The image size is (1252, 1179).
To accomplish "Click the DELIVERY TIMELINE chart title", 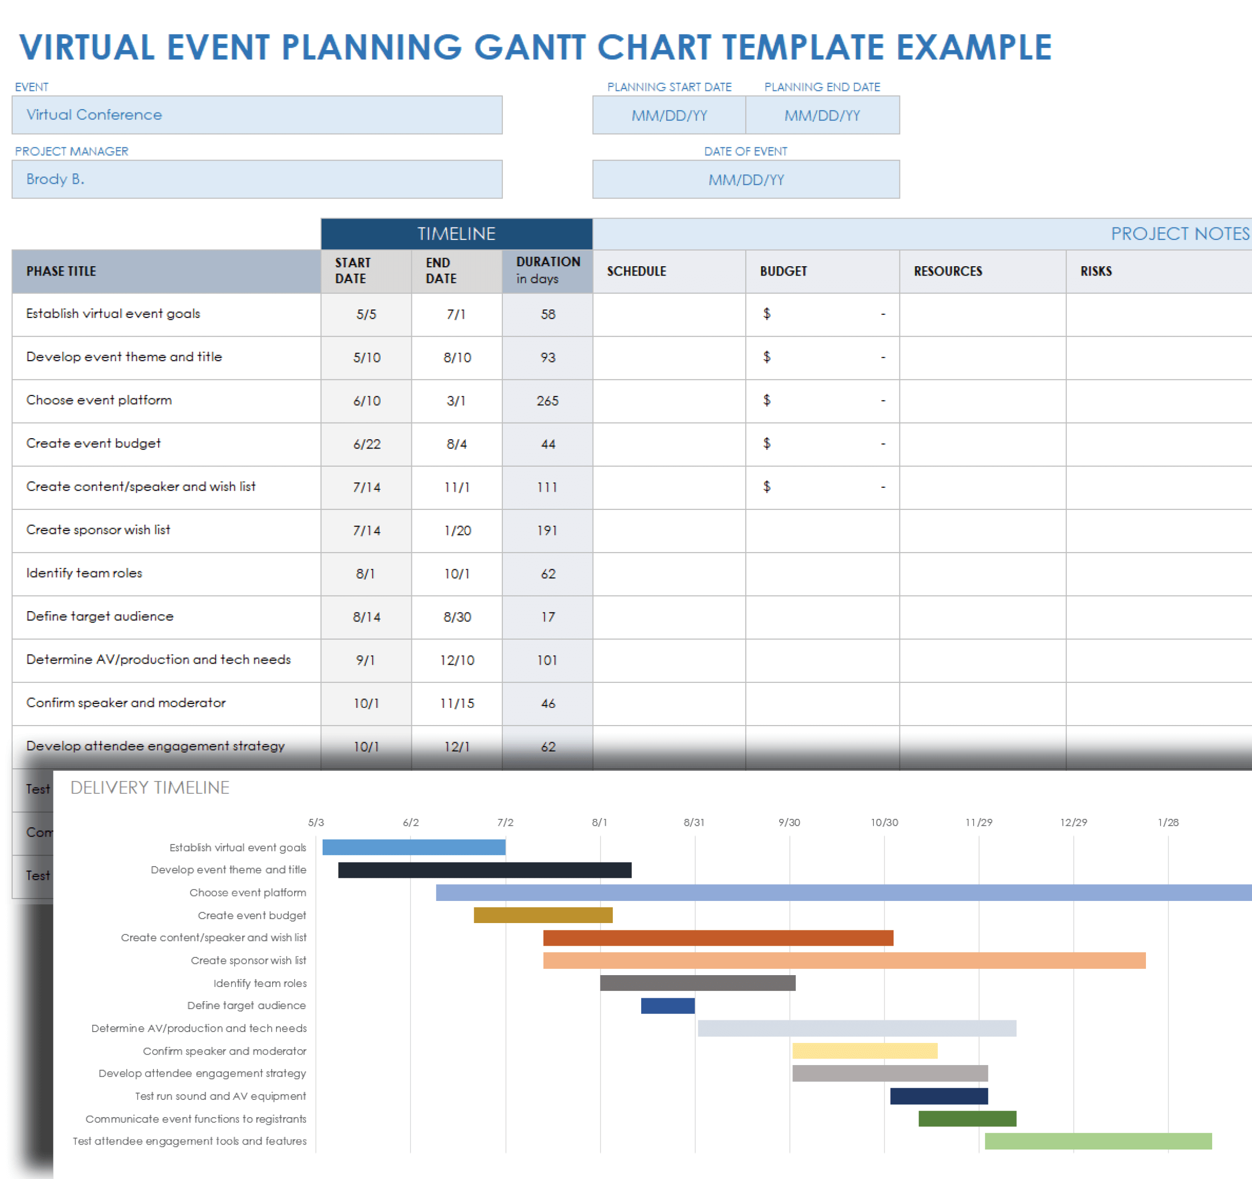I will (149, 787).
